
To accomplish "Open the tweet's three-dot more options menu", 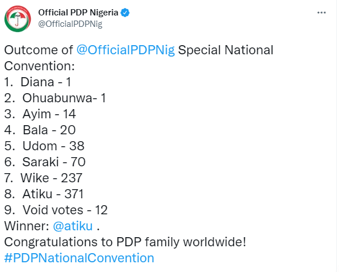I will [x=321, y=13].
